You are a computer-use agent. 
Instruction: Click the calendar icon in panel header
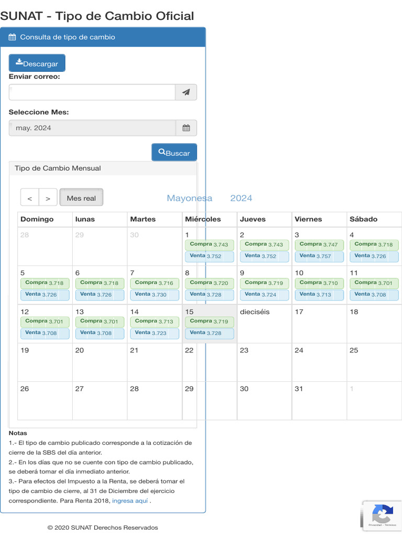(13, 37)
